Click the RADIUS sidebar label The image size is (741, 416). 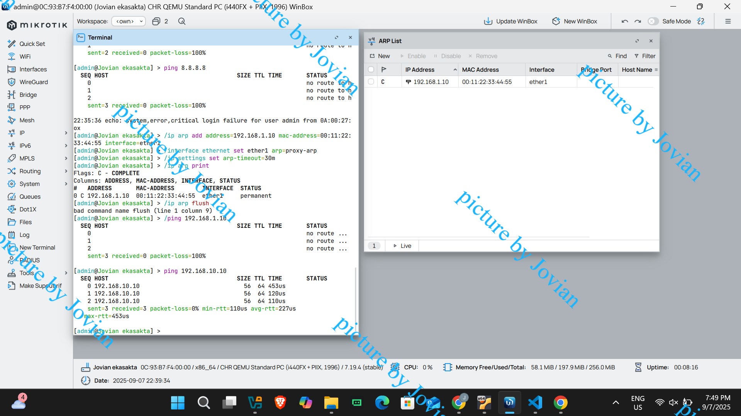[x=30, y=260]
